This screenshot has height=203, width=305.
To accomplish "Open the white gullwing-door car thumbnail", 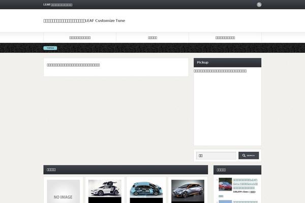I will click(105, 191).
